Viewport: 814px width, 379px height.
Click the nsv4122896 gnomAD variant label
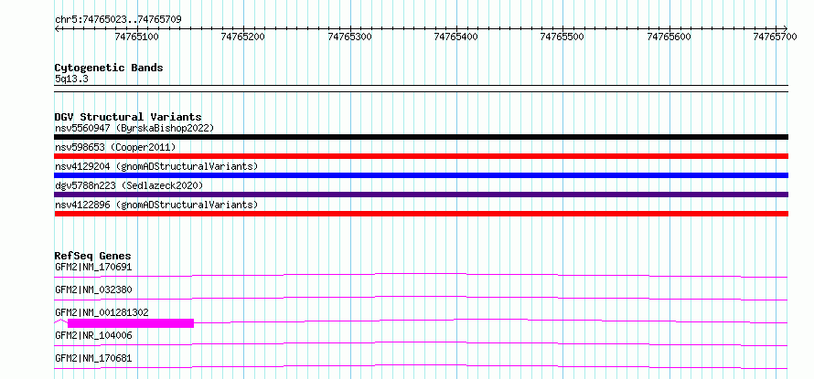pos(156,205)
